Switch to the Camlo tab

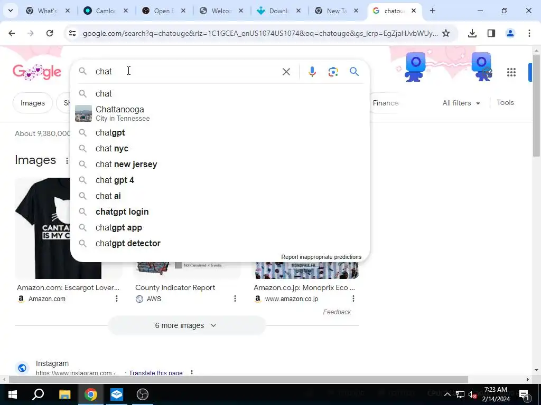click(105, 11)
